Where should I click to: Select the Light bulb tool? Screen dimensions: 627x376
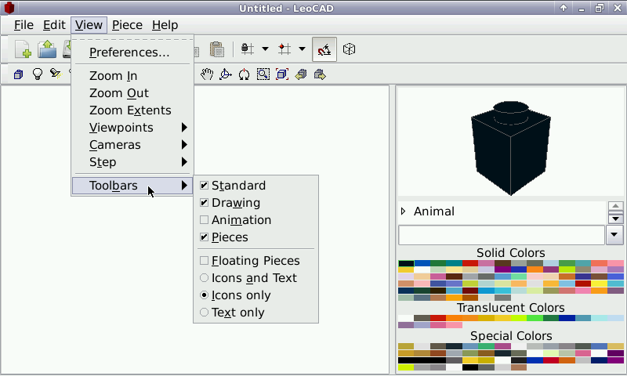[37, 74]
